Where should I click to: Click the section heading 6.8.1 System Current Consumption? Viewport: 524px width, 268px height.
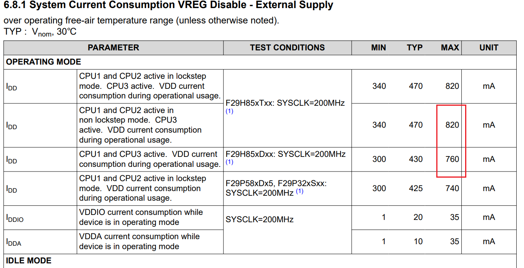(x=169, y=5)
